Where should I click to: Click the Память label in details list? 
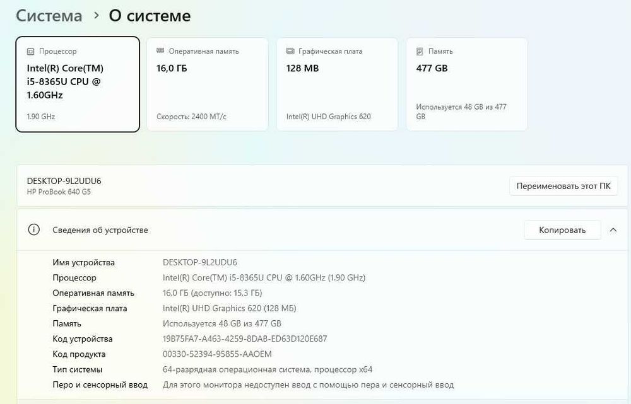67,323
